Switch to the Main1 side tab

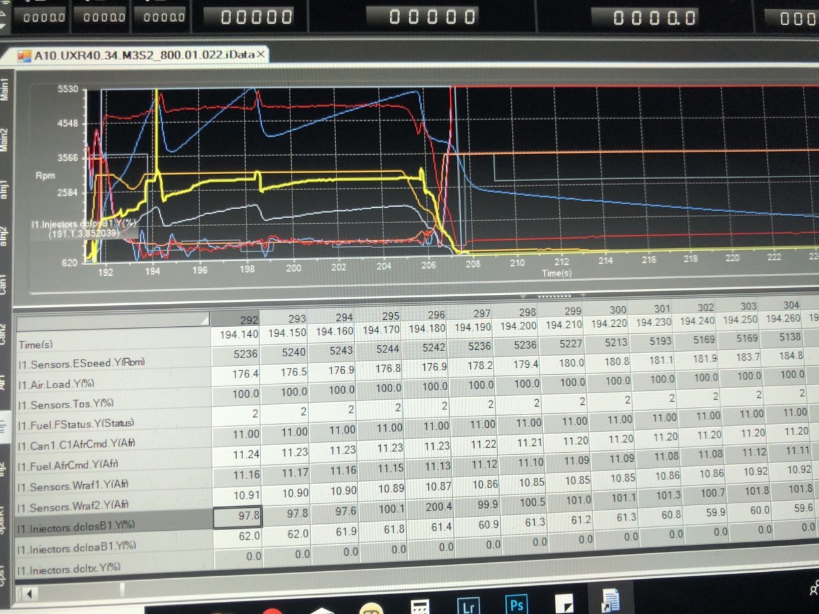pos(4,90)
